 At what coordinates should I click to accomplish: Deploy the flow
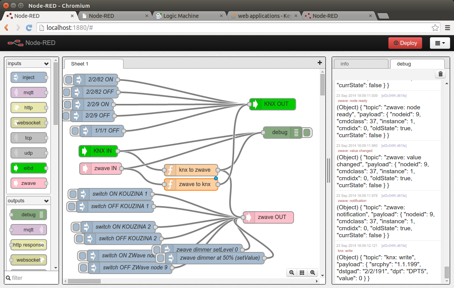click(405, 43)
